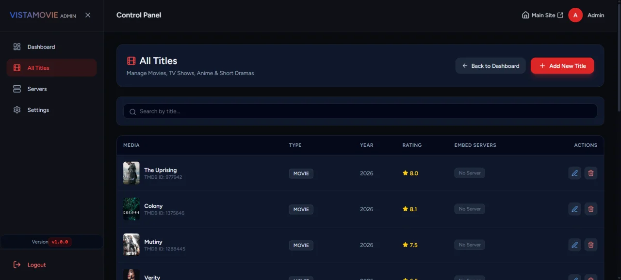Image resolution: width=621 pixels, height=280 pixels.
Task: Click No Server badge for Mutiny
Action: [x=470, y=245]
